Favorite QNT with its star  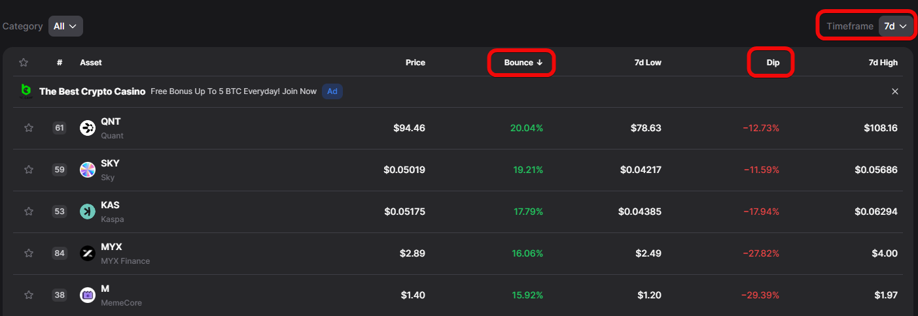pos(29,128)
